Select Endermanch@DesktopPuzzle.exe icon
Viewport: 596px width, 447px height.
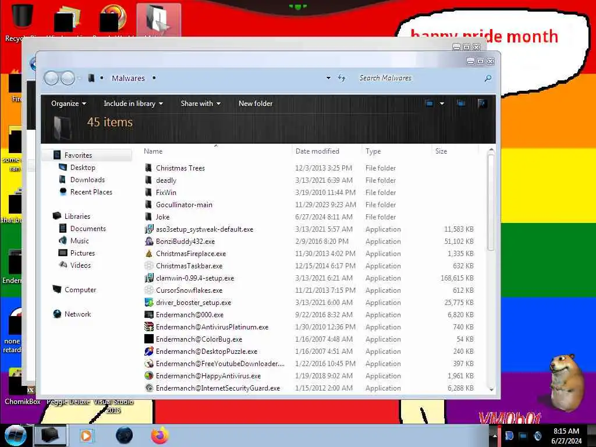[149, 351]
